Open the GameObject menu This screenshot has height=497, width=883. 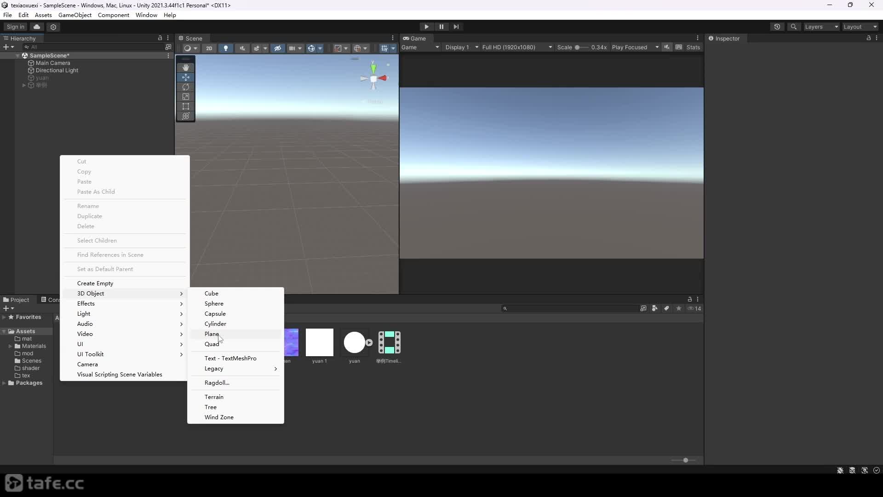(x=75, y=15)
